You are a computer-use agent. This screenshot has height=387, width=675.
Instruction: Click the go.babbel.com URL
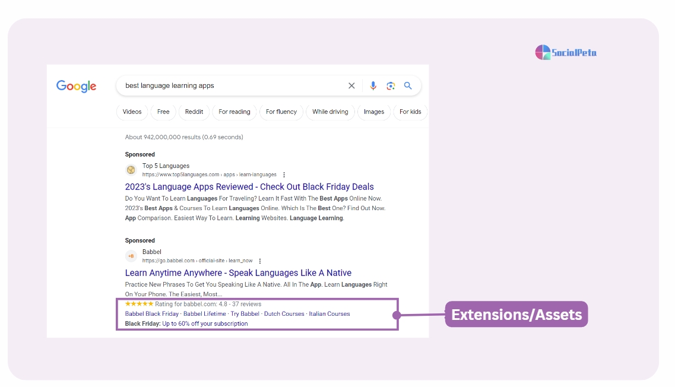[x=197, y=261]
